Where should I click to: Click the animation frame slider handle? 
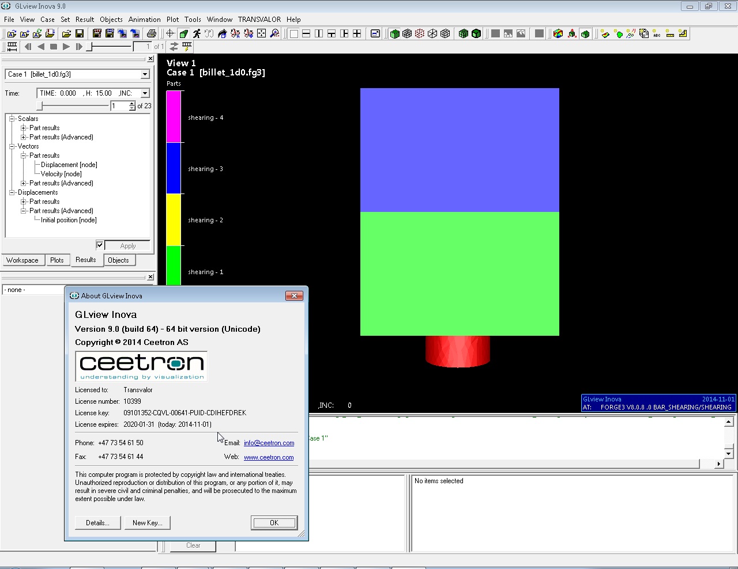pos(89,47)
